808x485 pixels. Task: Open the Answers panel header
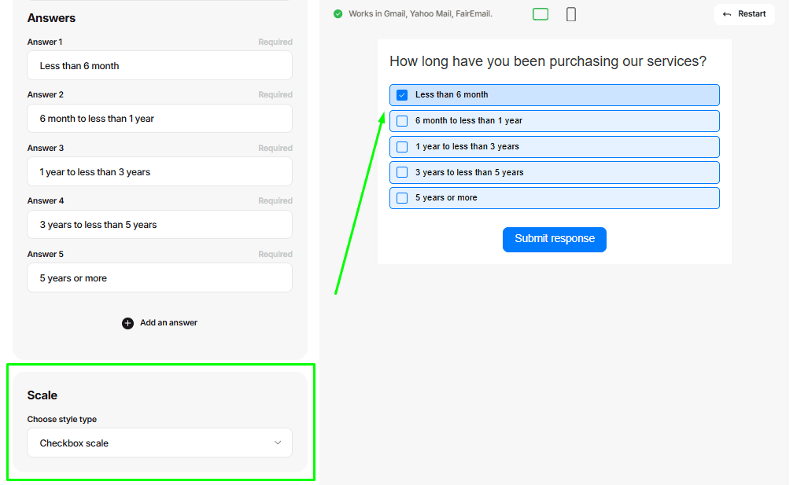(x=50, y=17)
